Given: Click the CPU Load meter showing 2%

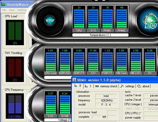Looking at the screenshot, I should (15, 32).
